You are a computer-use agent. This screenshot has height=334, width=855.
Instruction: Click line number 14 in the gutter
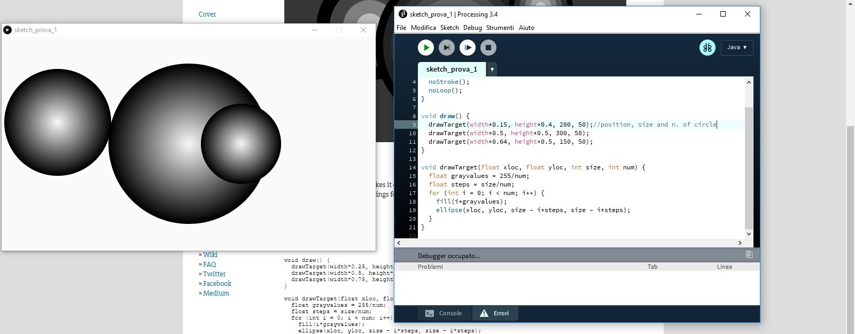(412, 167)
